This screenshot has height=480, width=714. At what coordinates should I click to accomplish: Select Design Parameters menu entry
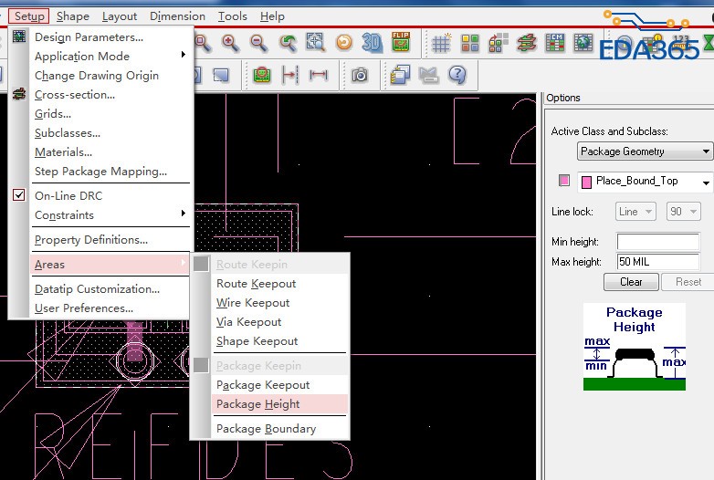pos(89,37)
